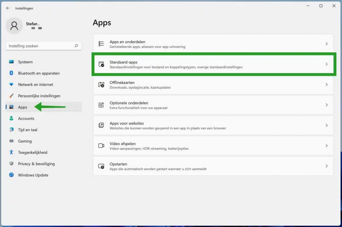Open Apps en onderdelen title
Screen dimensions: 342x227
[127, 42]
